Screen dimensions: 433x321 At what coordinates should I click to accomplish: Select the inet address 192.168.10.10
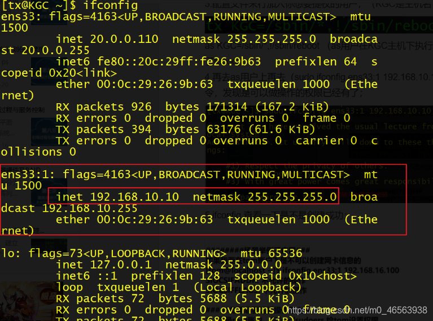(x=134, y=197)
